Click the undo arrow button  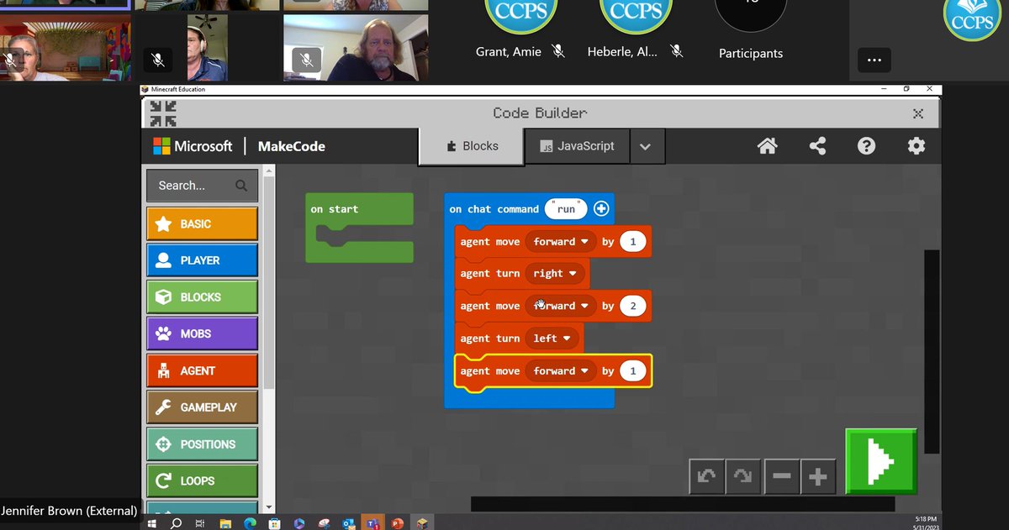[x=706, y=477]
